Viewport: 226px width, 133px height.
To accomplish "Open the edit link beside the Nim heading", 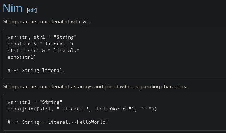I will coord(32,10).
